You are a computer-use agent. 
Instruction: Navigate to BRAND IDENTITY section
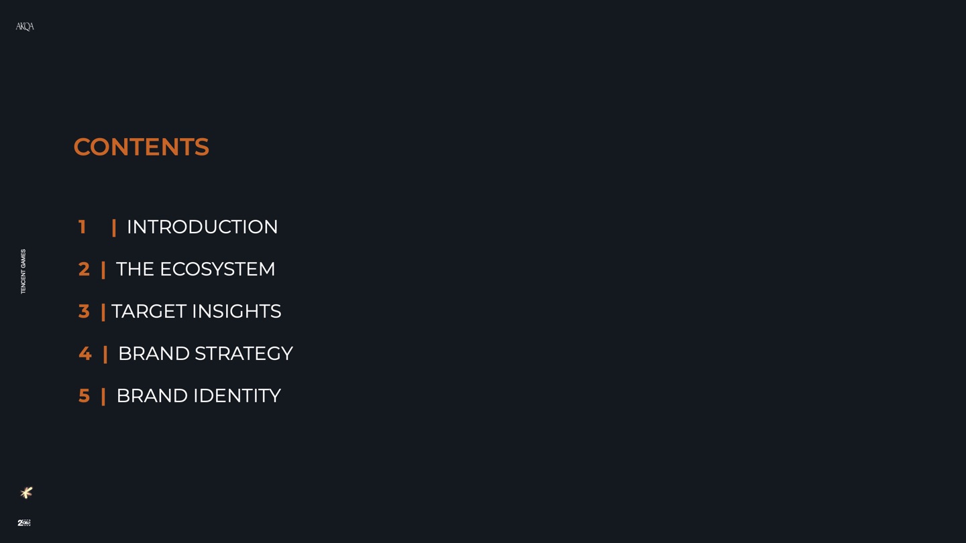tap(198, 396)
